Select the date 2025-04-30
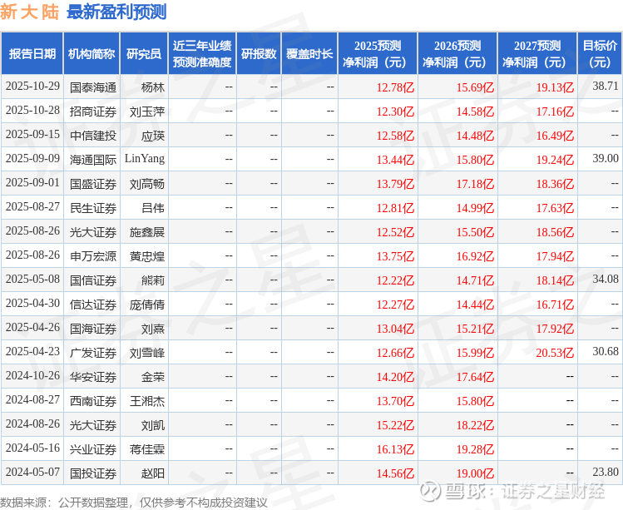The width and height of the screenshot is (623, 510). coord(32,304)
